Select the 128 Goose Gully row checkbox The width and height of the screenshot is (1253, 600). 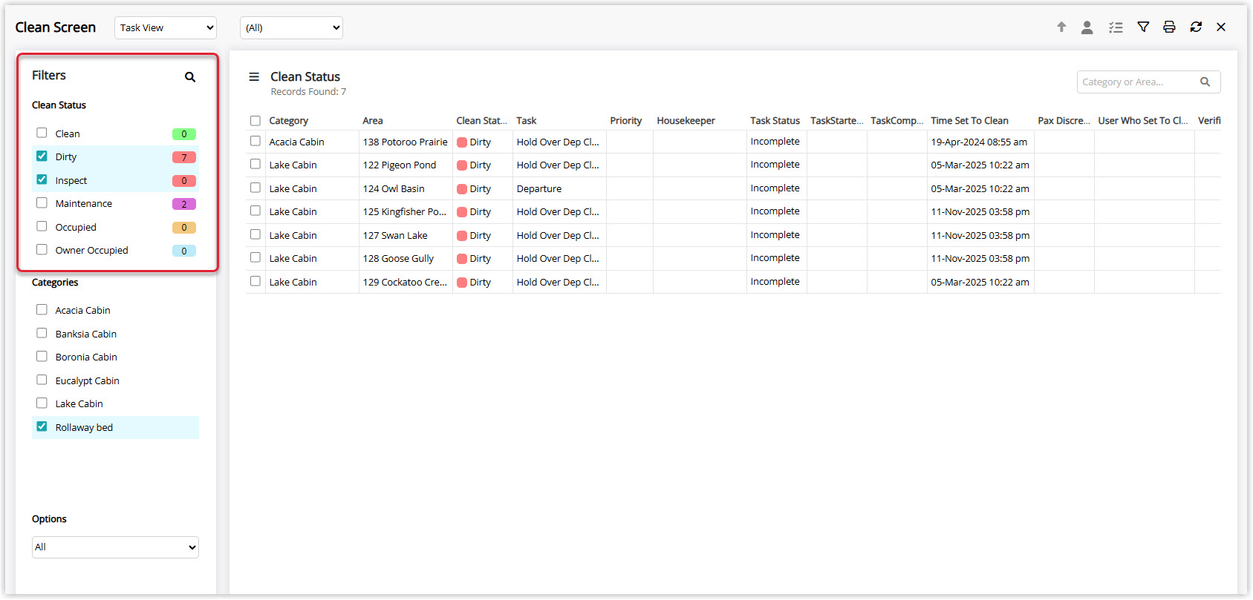click(x=256, y=257)
